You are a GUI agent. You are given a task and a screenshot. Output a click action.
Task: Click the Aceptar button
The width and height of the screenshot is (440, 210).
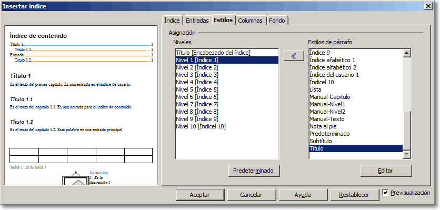coord(199,195)
